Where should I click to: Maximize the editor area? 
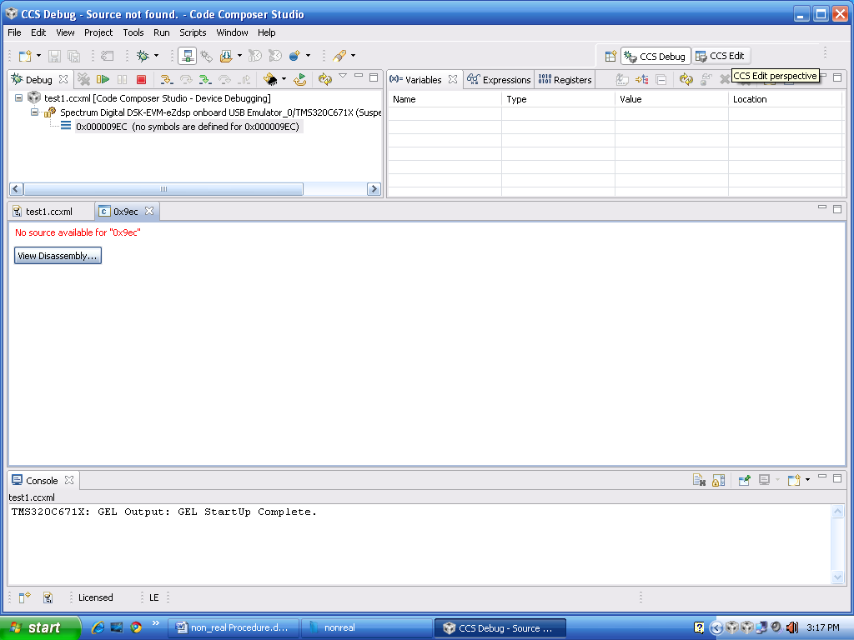(x=837, y=209)
